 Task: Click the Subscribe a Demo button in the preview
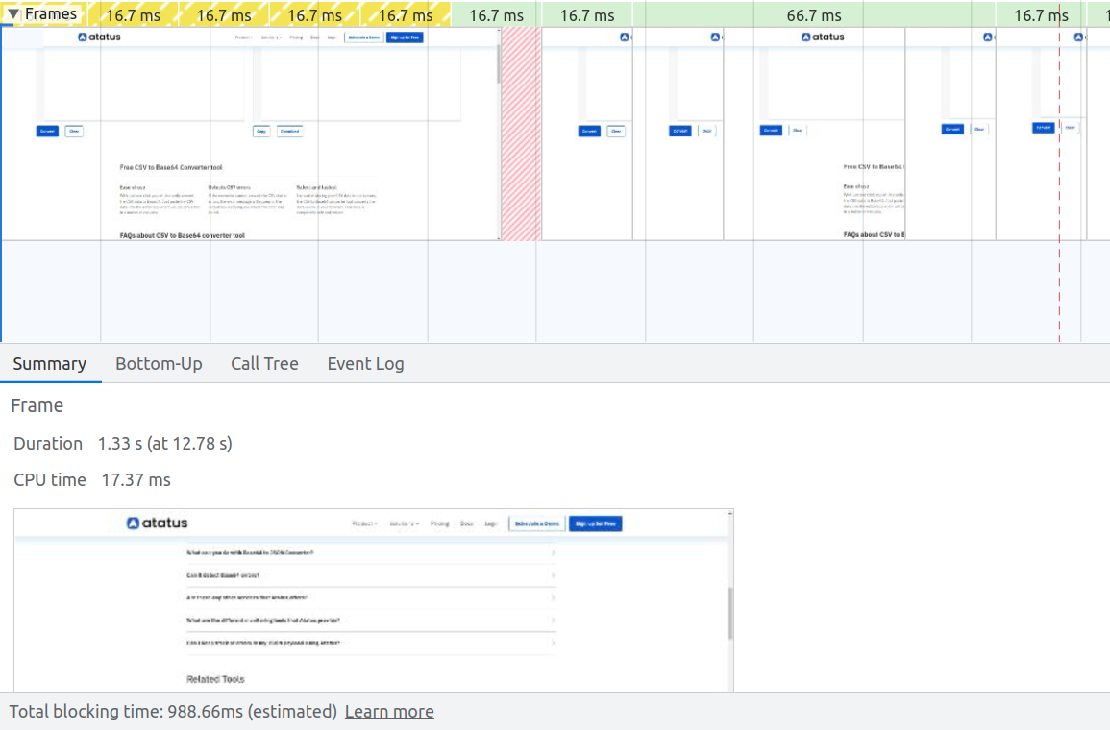click(536, 523)
